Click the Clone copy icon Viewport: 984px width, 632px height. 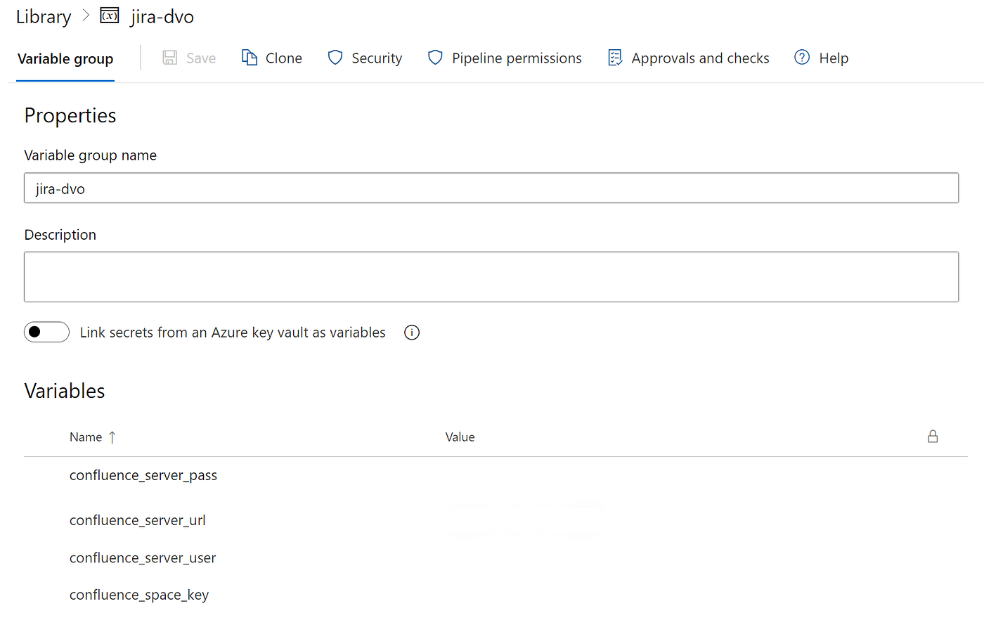click(x=250, y=58)
